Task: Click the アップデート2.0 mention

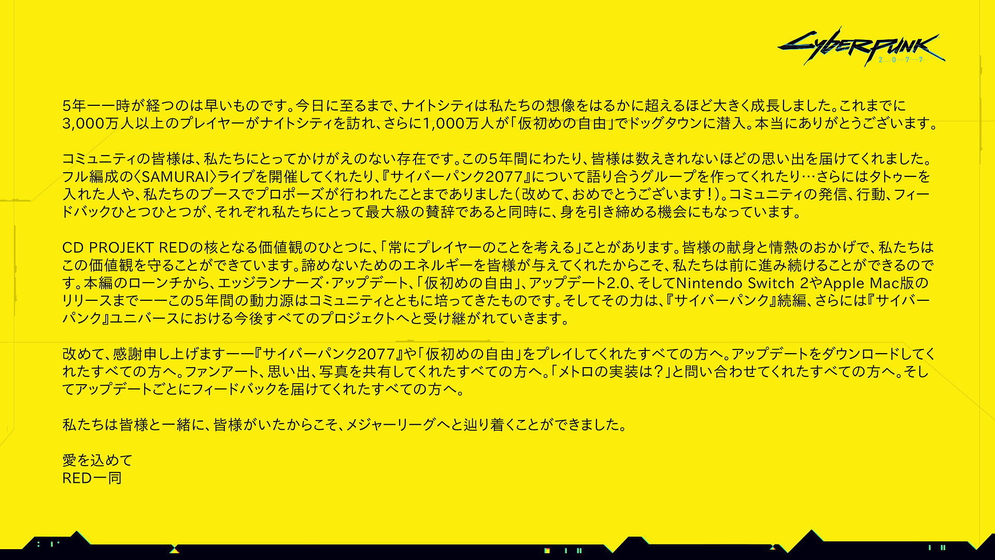Action: [578, 283]
